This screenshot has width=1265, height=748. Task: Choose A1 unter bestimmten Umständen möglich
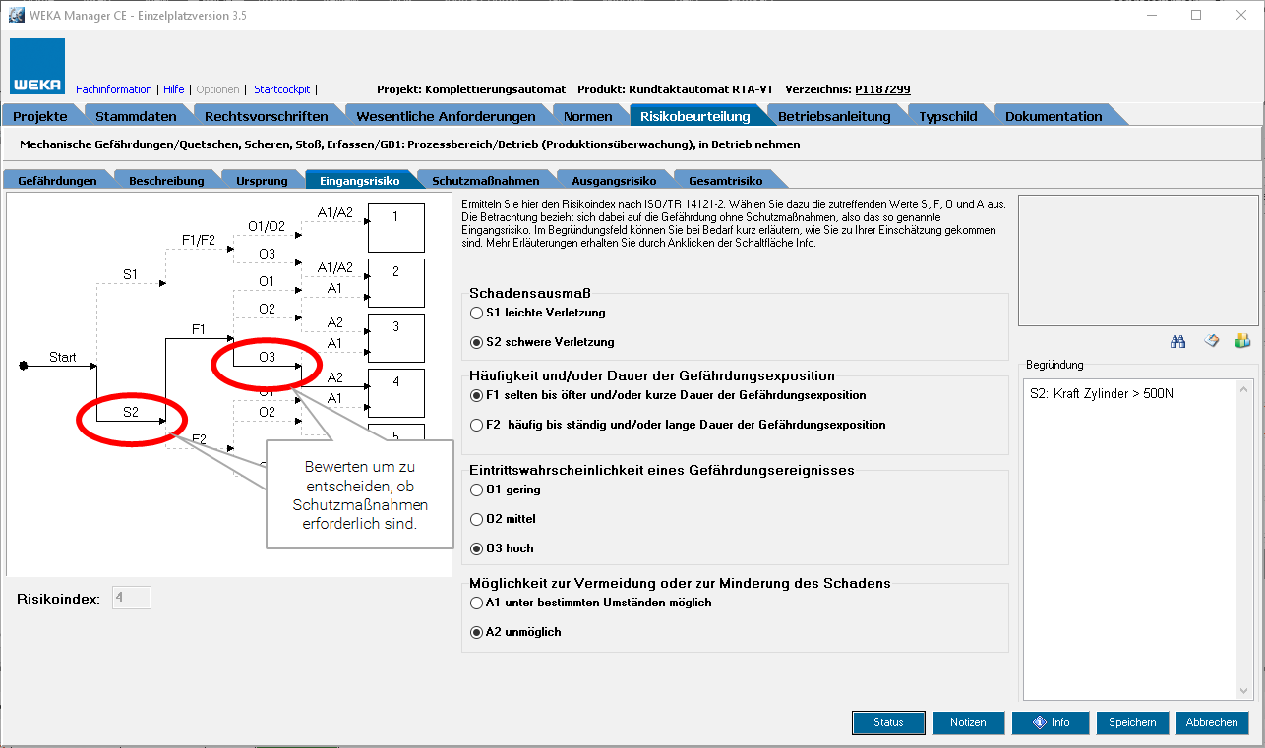point(477,603)
